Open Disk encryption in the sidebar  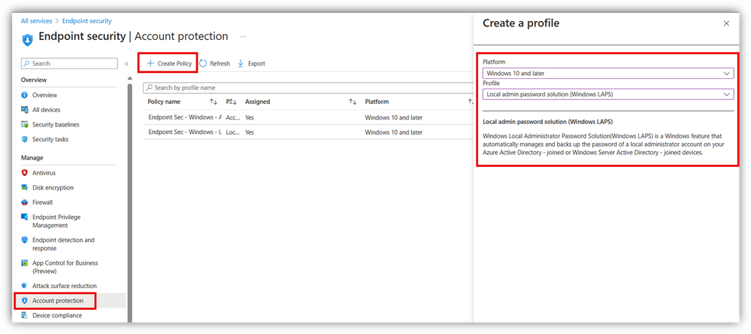tap(53, 187)
